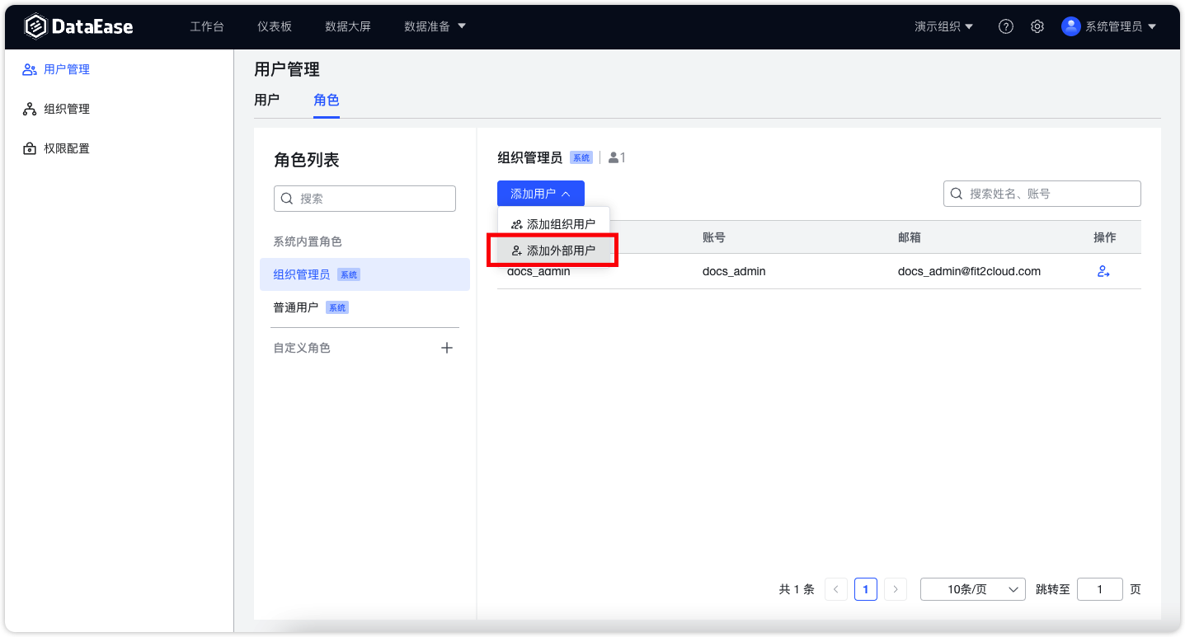Select page 1 in pagination
The width and height of the screenshot is (1185, 637).
pos(866,589)
